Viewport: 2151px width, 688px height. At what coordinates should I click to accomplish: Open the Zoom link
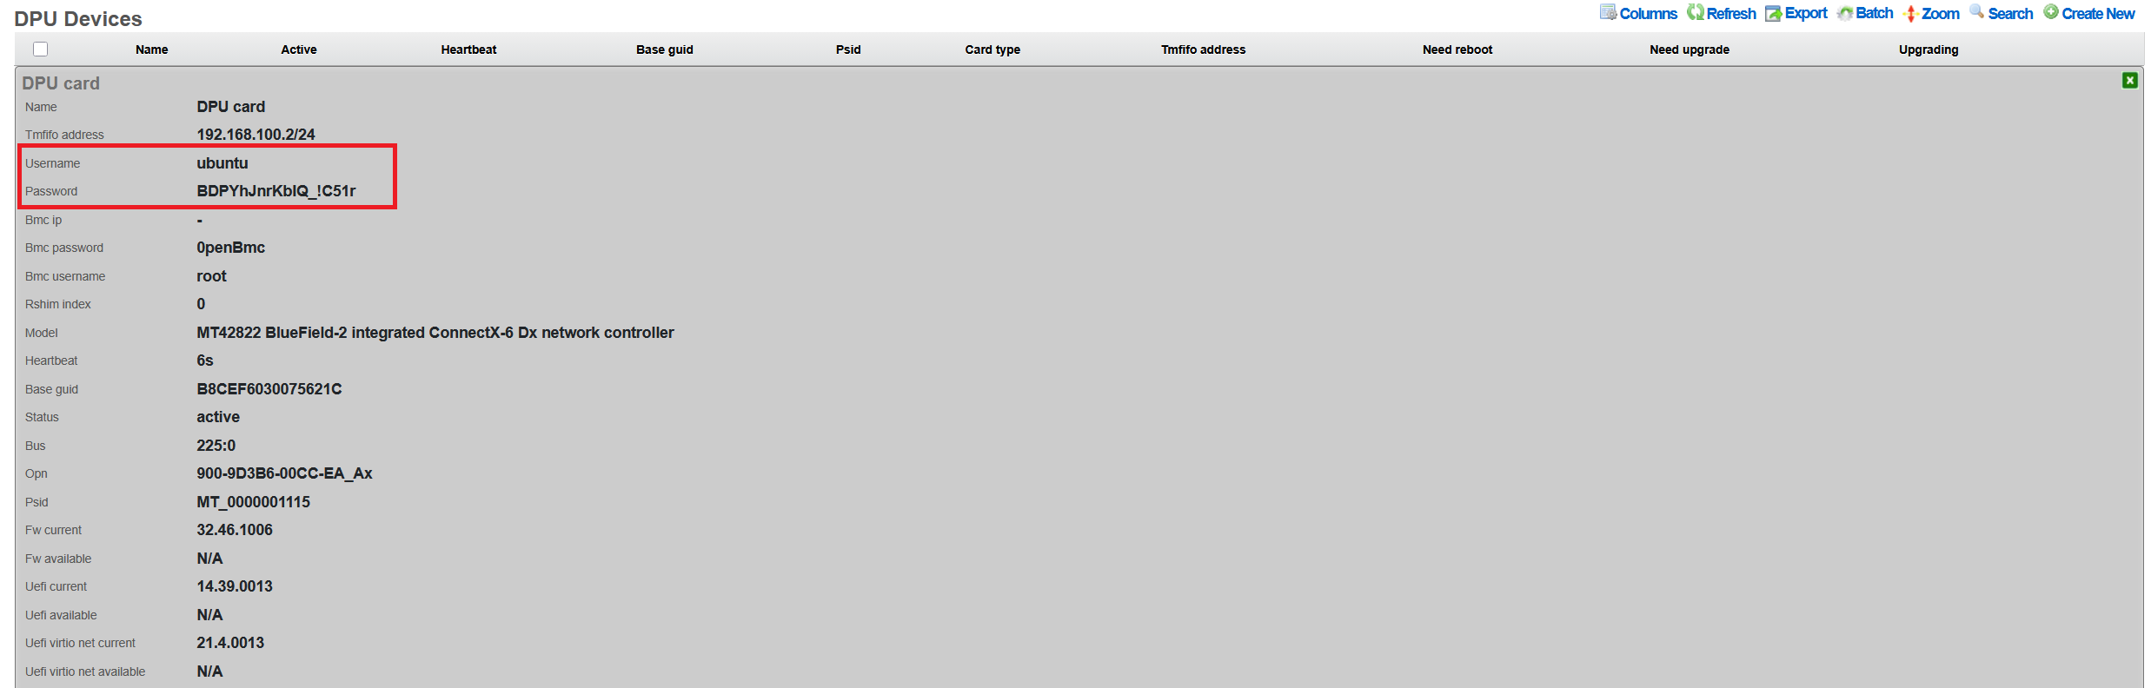1940,14
